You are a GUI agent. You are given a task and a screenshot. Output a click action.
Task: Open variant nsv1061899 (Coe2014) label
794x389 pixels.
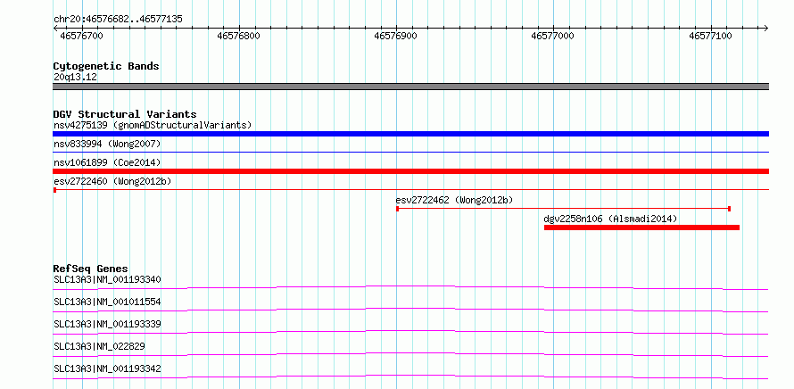107,162
